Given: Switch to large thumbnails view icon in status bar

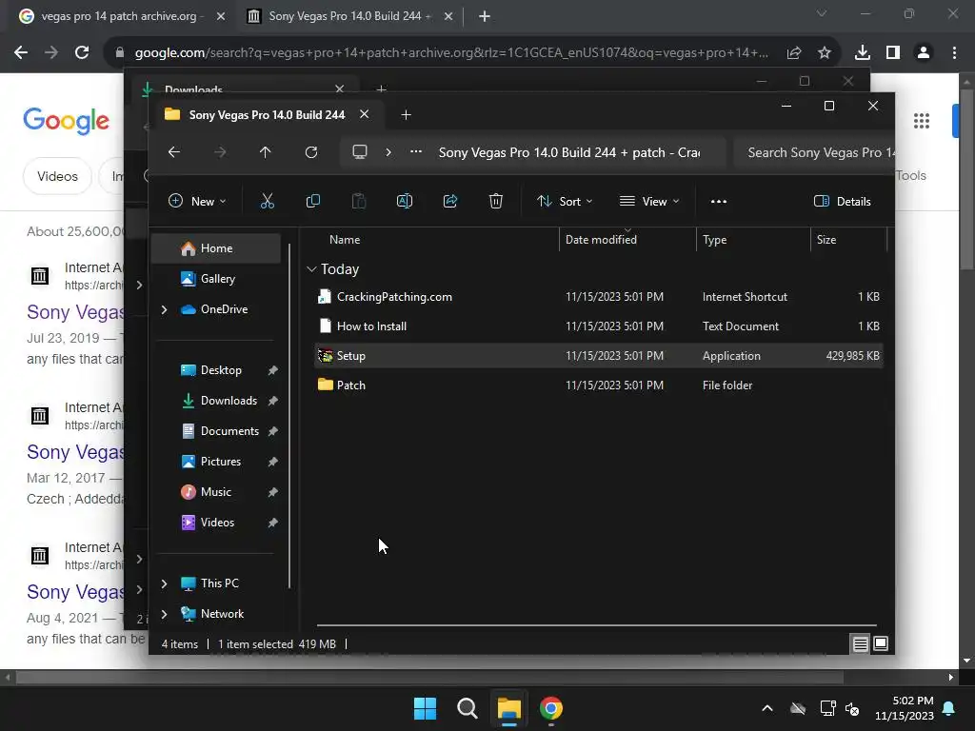Looking at the screenshot, I should [881, 644].
